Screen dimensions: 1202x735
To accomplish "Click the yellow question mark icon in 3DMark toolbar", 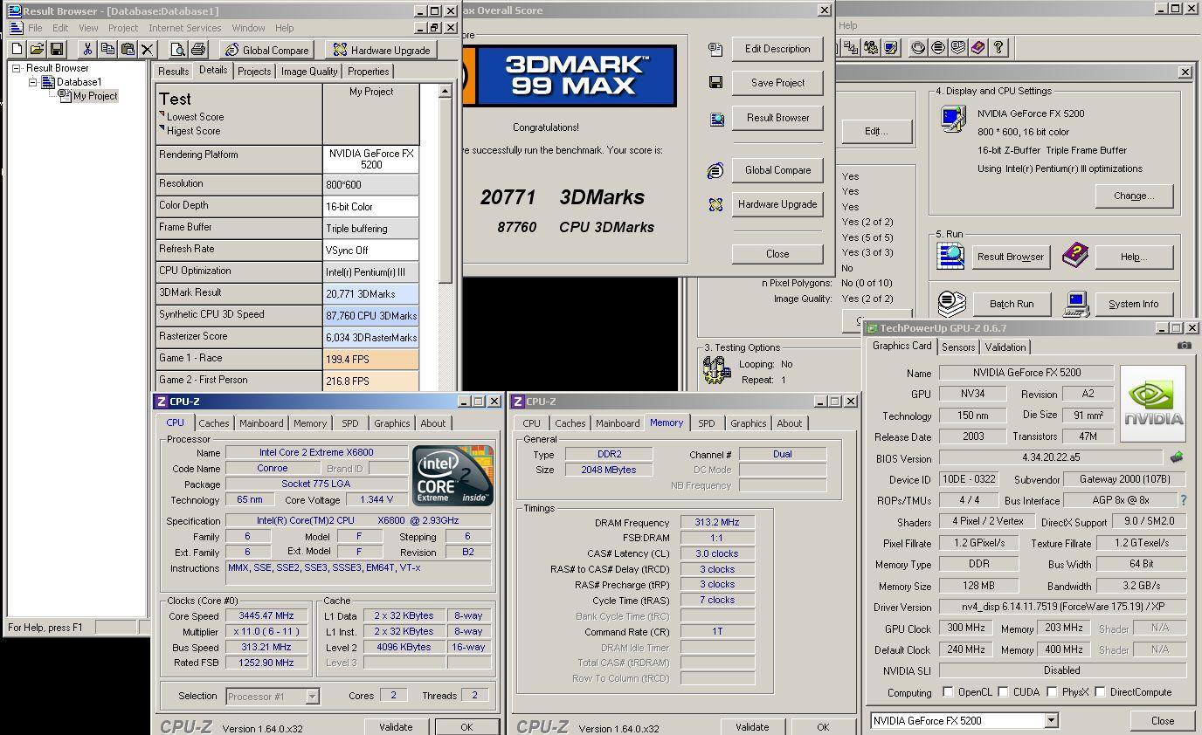I will (x=998, y=48).
